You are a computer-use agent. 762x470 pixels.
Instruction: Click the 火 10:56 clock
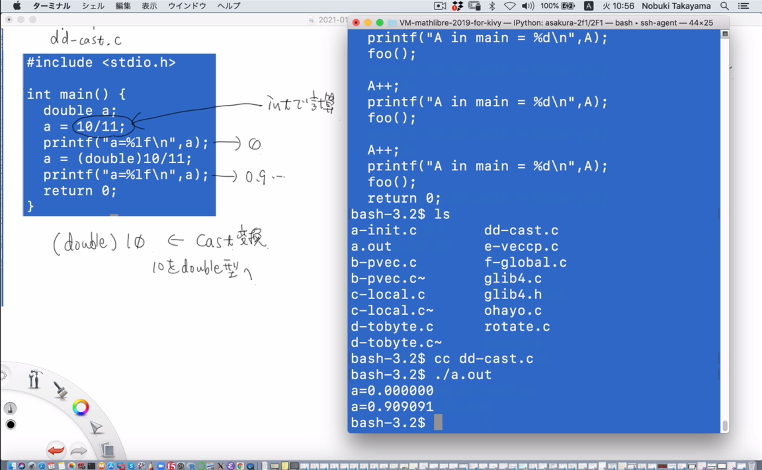tap(618, 6)
